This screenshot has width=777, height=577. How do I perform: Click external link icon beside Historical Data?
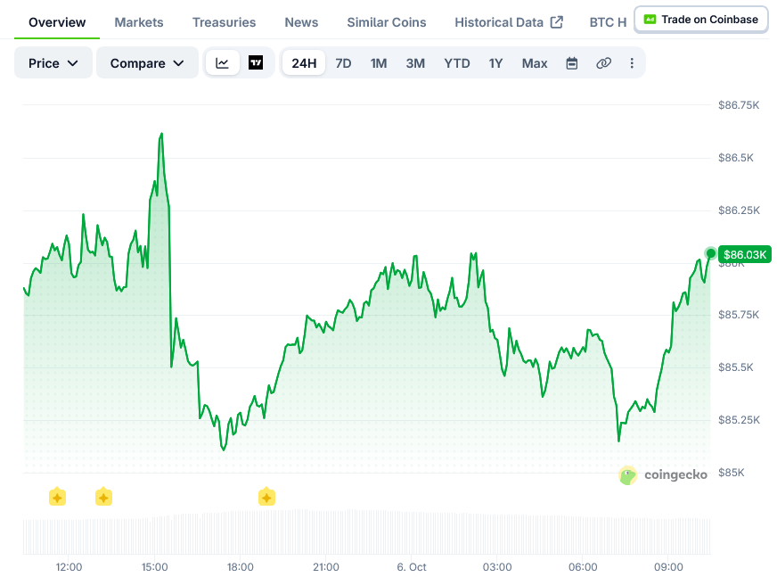coord(557,22)
